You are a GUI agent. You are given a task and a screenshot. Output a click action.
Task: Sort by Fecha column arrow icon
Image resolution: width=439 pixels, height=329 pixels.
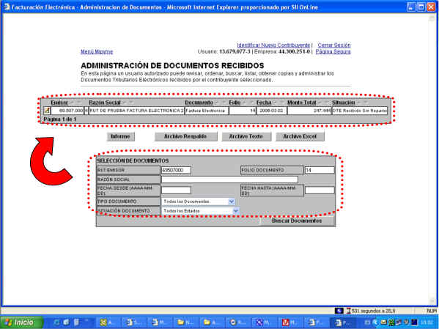(x=275, y=103)
